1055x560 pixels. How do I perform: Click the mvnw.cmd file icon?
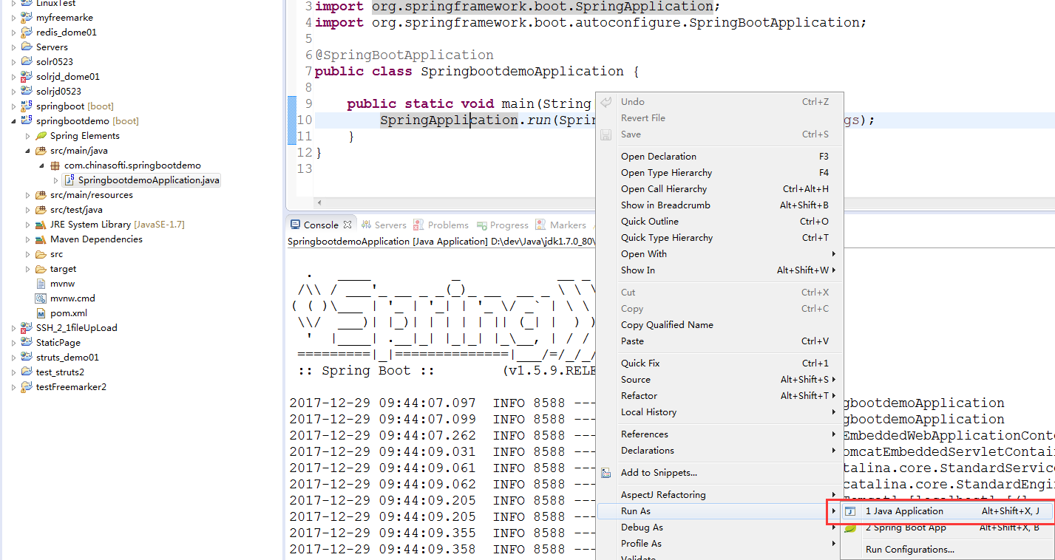pos(41,298)
